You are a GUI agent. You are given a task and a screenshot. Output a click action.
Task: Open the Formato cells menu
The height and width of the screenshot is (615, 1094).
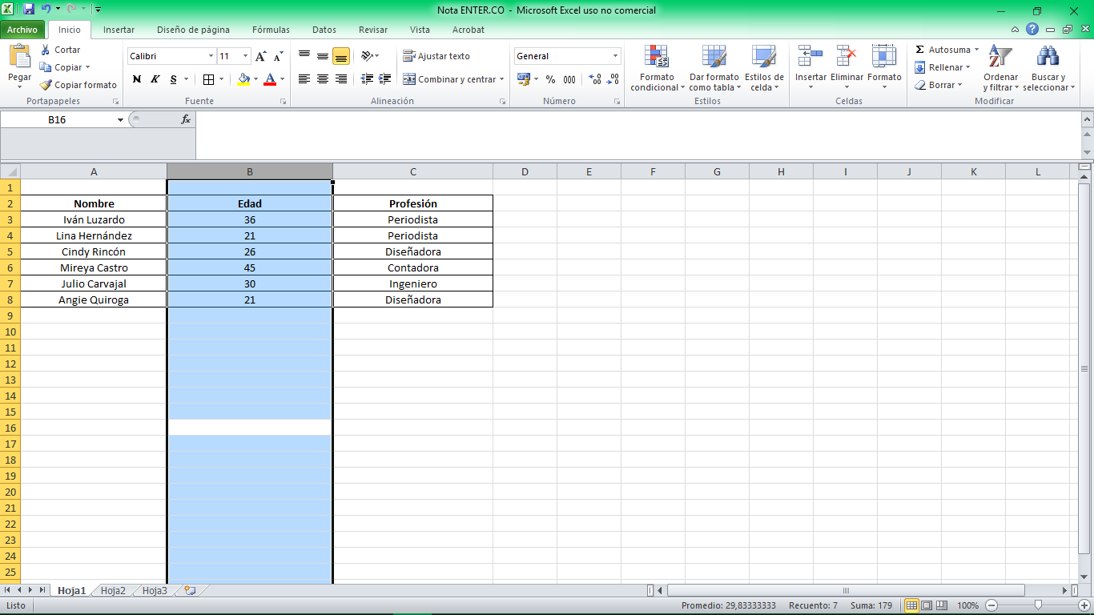[x=884, y=68]
